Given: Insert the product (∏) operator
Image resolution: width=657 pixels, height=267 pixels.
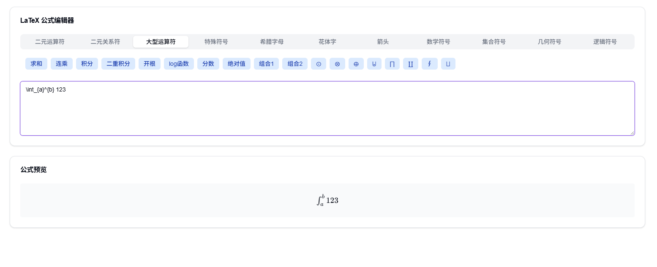Looking at the screenshot, I should pyautogui.click(x=392, y=64).
